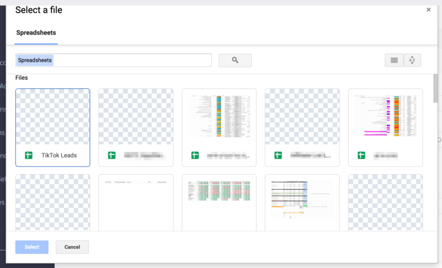Click Sheets icon under magenta-bars spreadsheet

(x=361, y=156)
